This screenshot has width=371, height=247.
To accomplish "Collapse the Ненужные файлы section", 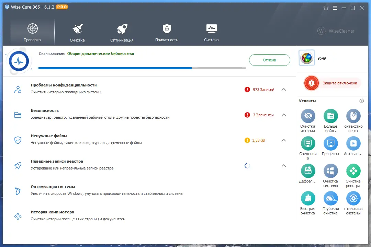I will (x=284, y=140).
